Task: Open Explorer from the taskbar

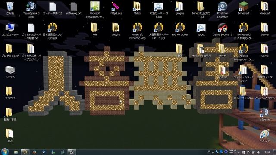Action: point(16,152)
